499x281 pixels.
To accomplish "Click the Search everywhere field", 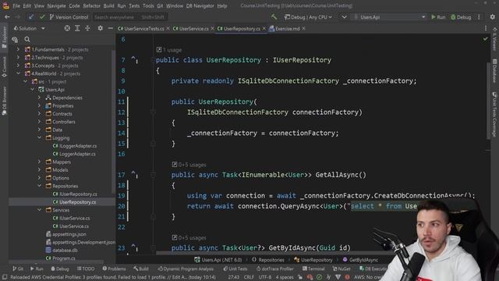I will tap(129, 17).
